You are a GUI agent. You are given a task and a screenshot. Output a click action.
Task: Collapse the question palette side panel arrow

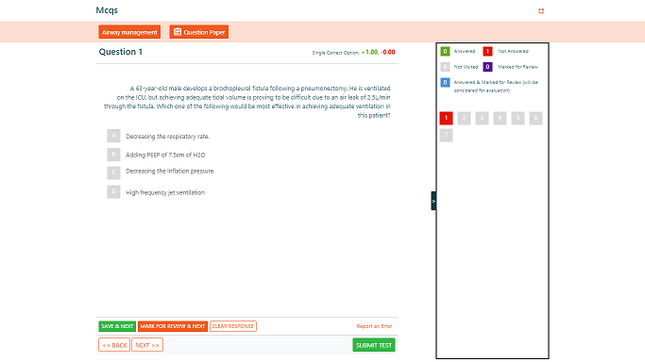[433, 201]
